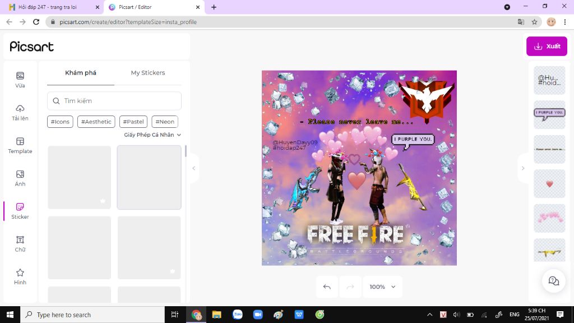Open the notification center icon
The image size is (574, 323).
[560, 315]
